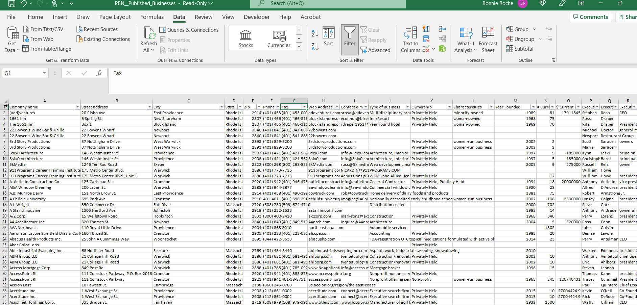The image size is (637, 305).
Task: Select the Stocks data type
Action: click(246, 39)
